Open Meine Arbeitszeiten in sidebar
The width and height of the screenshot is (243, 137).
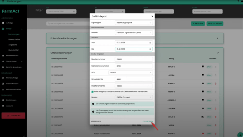[x=13, y=90]
